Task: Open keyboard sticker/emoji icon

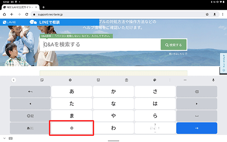Action: [x=42, y=80]
